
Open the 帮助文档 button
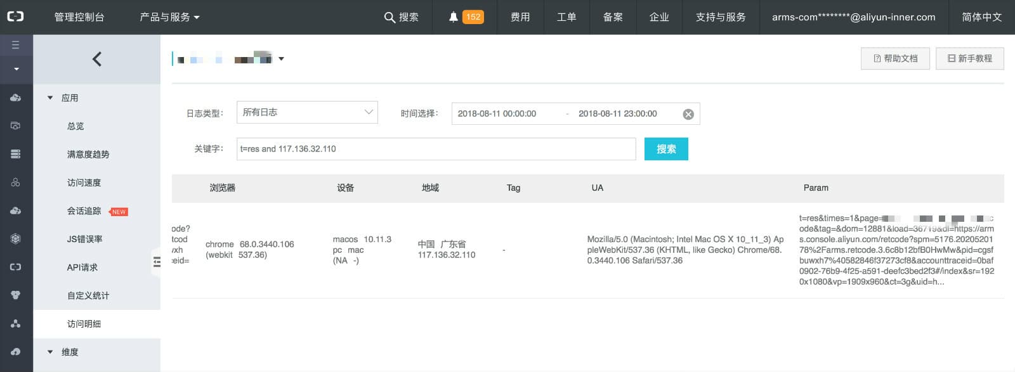(895, 58)
